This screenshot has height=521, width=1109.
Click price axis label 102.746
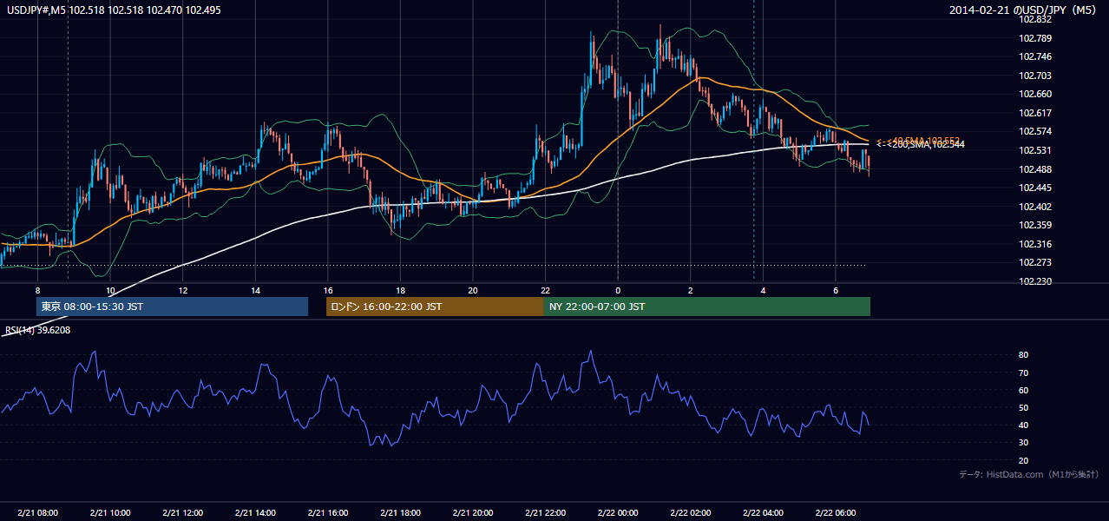(1035, 57)
